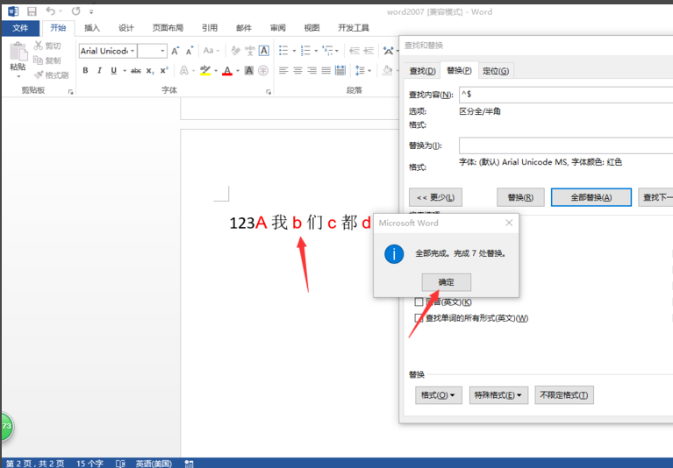
Task: Expand the numbering list dropdown arrow
Action: 316,51
